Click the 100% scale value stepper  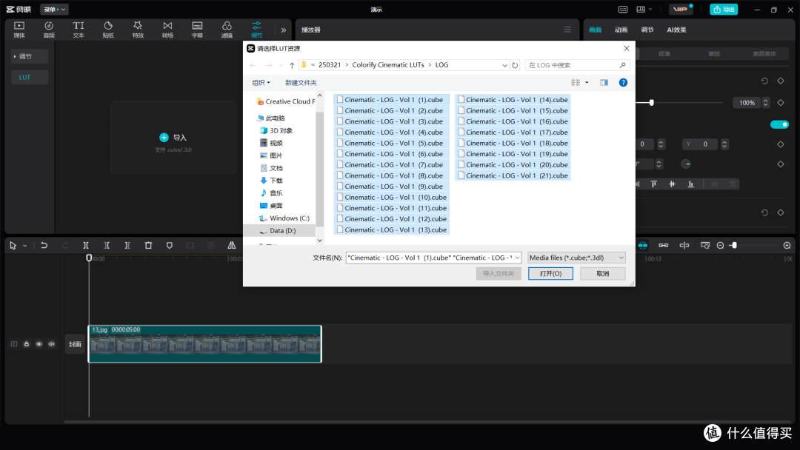[x=765, y=102]
